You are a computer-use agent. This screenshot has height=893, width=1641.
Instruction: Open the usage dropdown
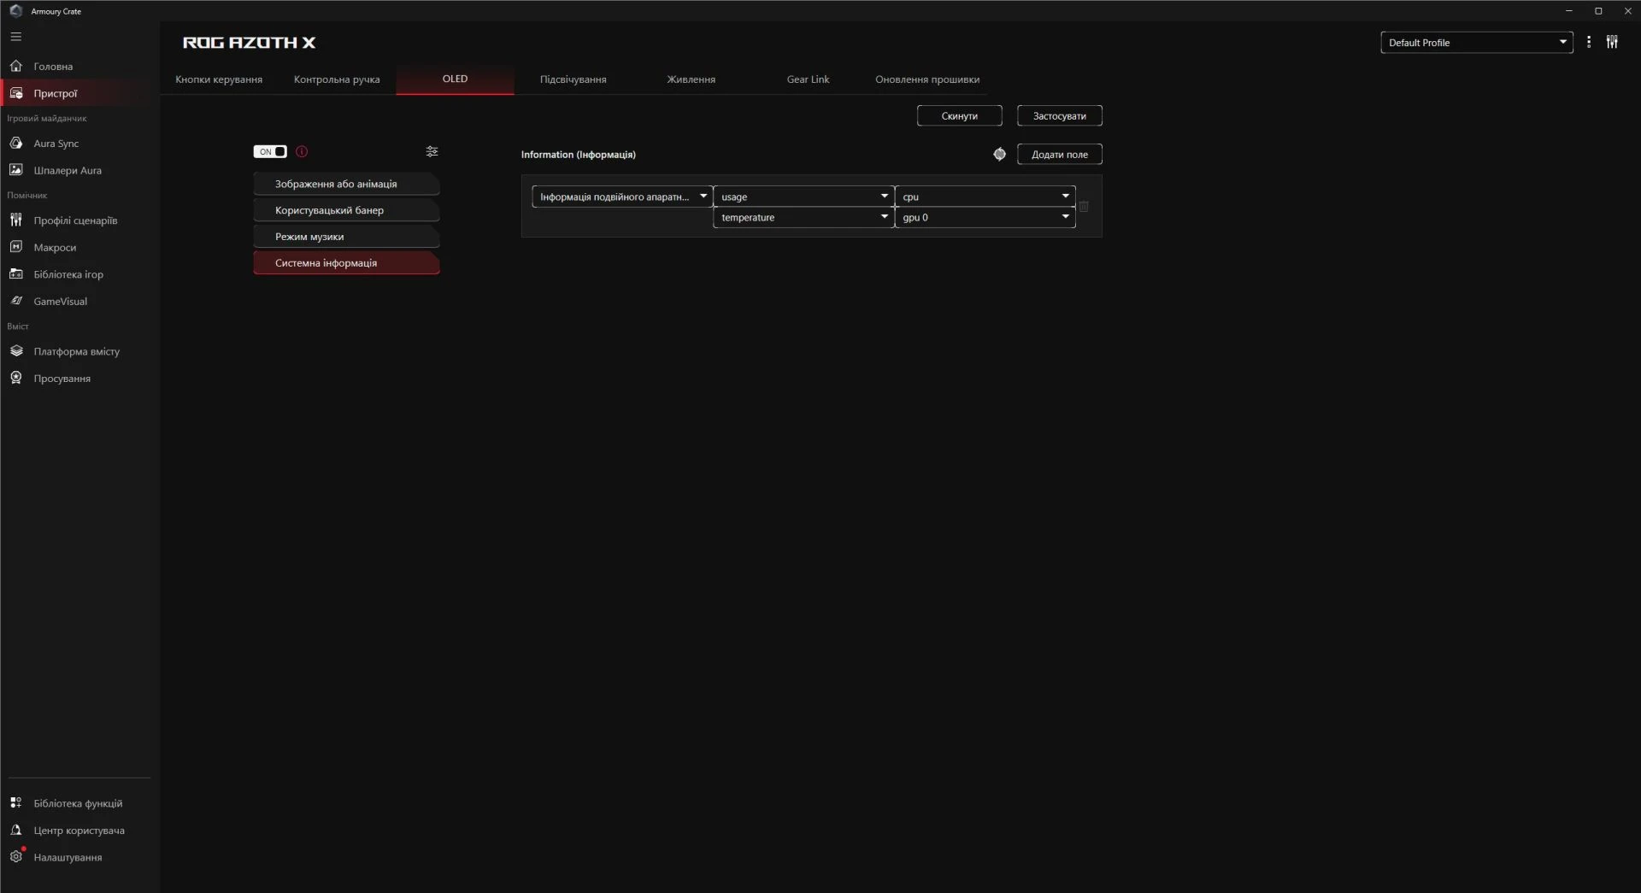(803, 197)
